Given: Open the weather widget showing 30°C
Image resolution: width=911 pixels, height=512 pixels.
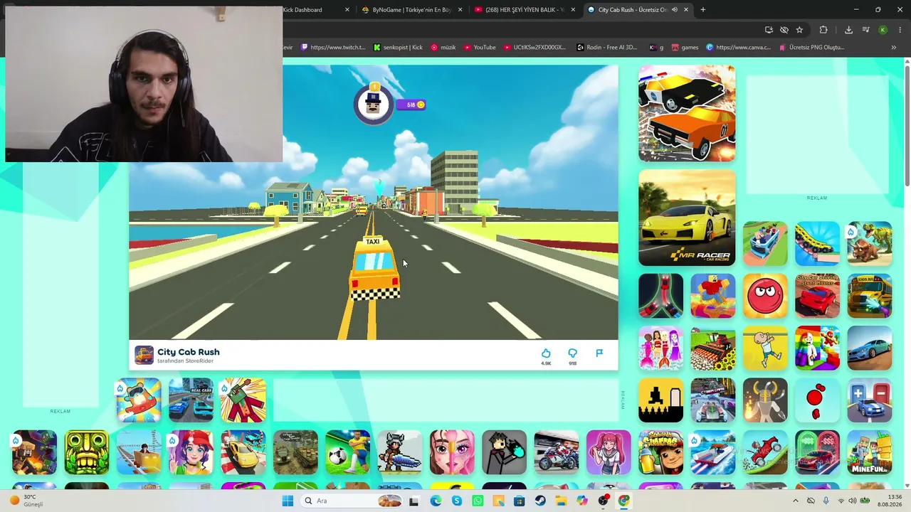Looking at the screenshot, I should 26,501.
